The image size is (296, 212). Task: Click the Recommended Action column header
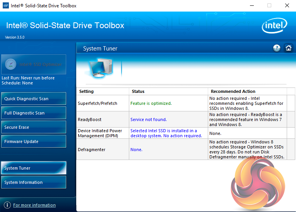point(247,91)
